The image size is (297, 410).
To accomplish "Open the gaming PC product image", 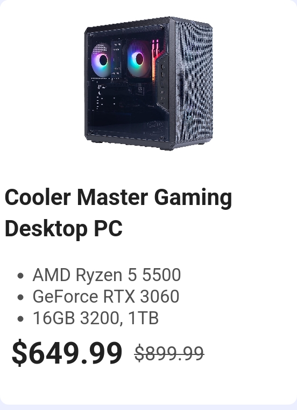I will 148,83.
